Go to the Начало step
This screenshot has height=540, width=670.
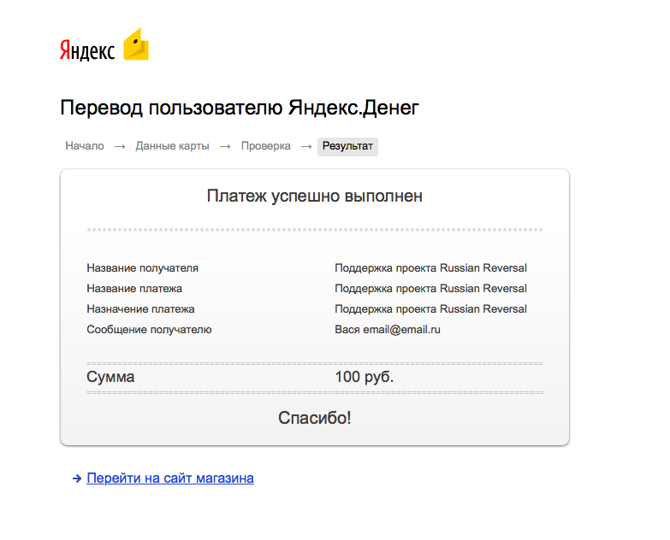tap(85, 146)
